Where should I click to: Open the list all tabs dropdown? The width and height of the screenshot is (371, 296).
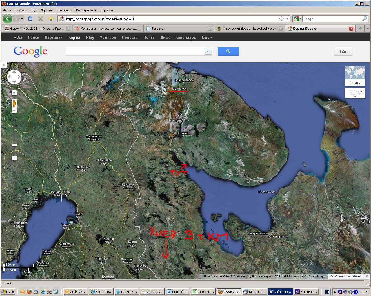(368, 29)
